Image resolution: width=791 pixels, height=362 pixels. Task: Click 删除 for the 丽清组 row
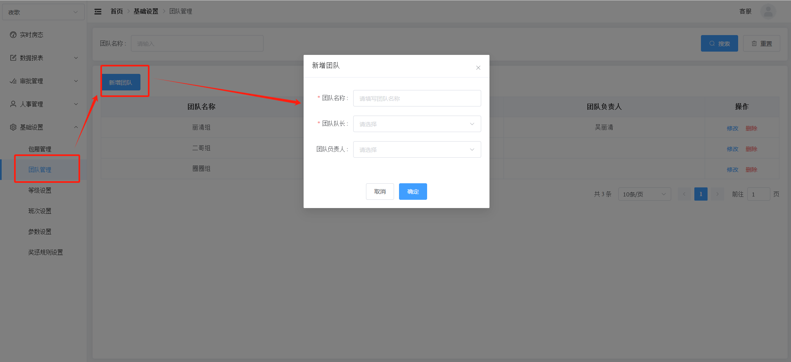click(x=751, y=128)
